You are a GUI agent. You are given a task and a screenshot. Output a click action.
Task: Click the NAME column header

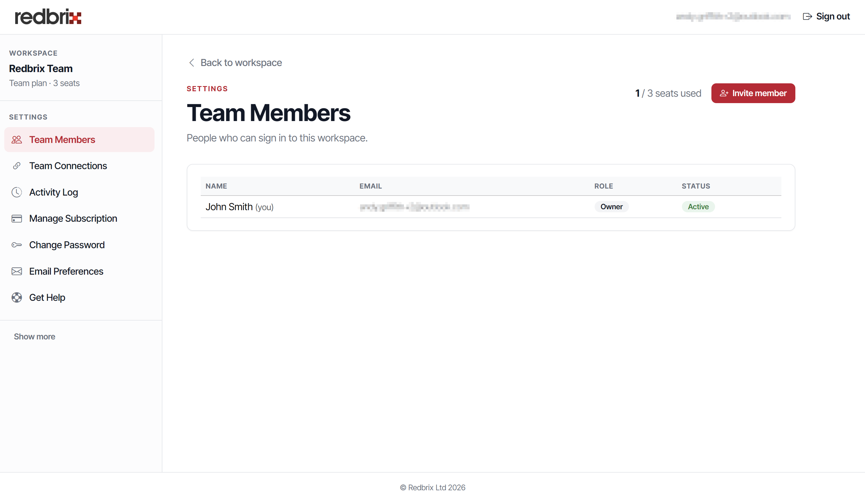[x=216, y=186]
